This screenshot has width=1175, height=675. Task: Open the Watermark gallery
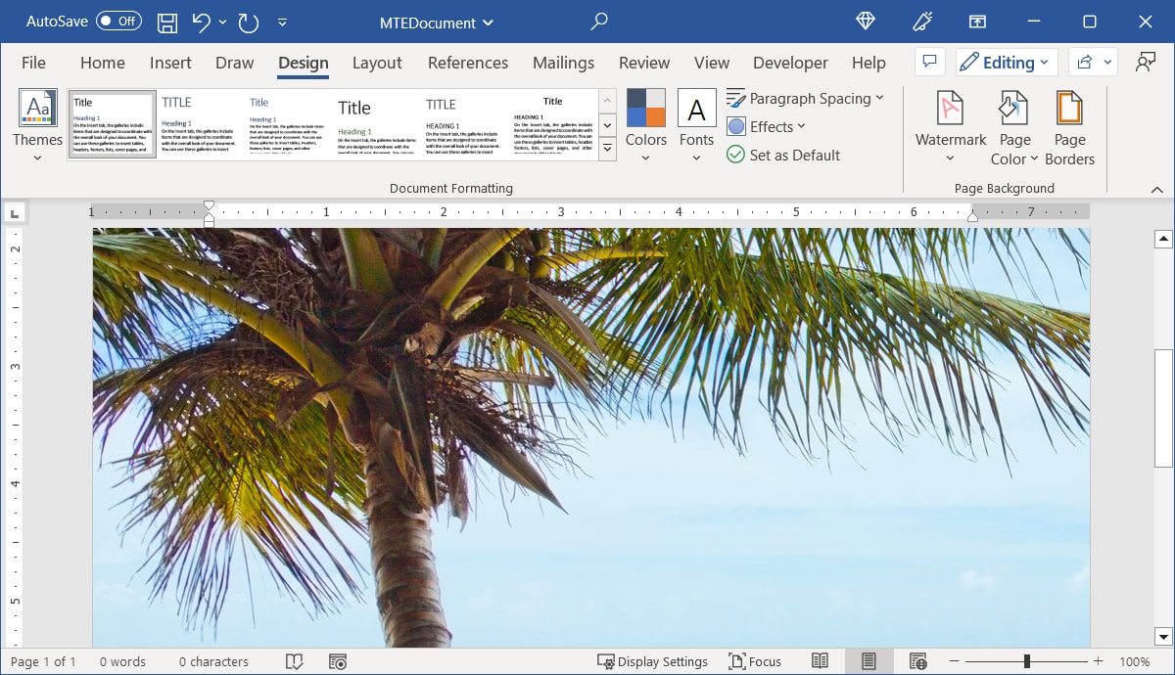coord(949,125)
